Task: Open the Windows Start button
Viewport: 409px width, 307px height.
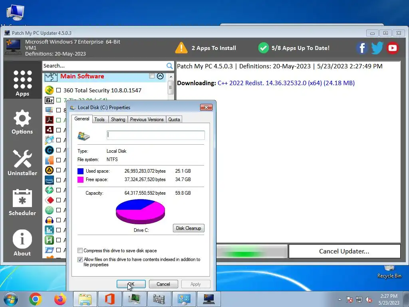Action: tap(11, 299)
